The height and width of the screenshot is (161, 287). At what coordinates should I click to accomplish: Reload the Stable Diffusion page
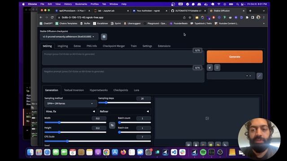tap(52, 17)
